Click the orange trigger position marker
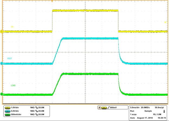 (52, 1)
